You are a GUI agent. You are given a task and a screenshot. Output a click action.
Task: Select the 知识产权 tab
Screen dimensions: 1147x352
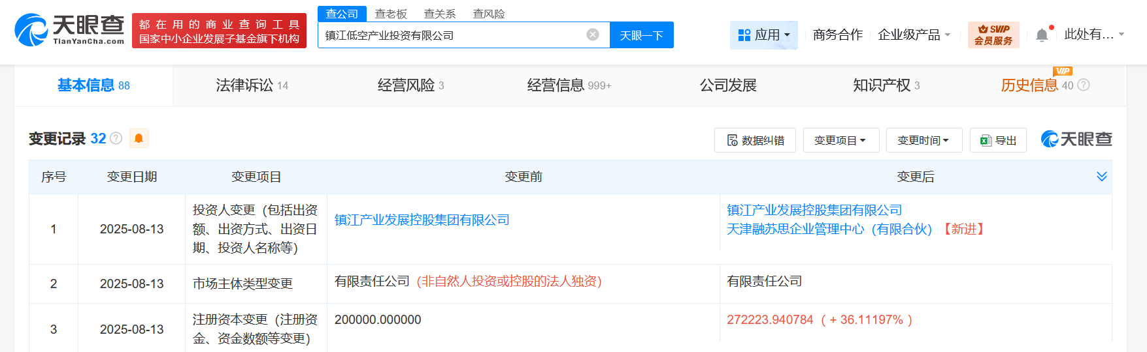click(886, 85)
